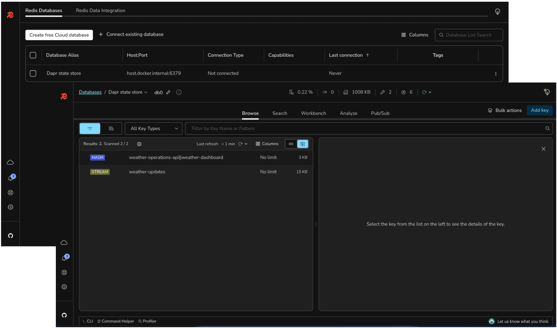Click the Redis logo in the browser window sidebar

(64, 97)
